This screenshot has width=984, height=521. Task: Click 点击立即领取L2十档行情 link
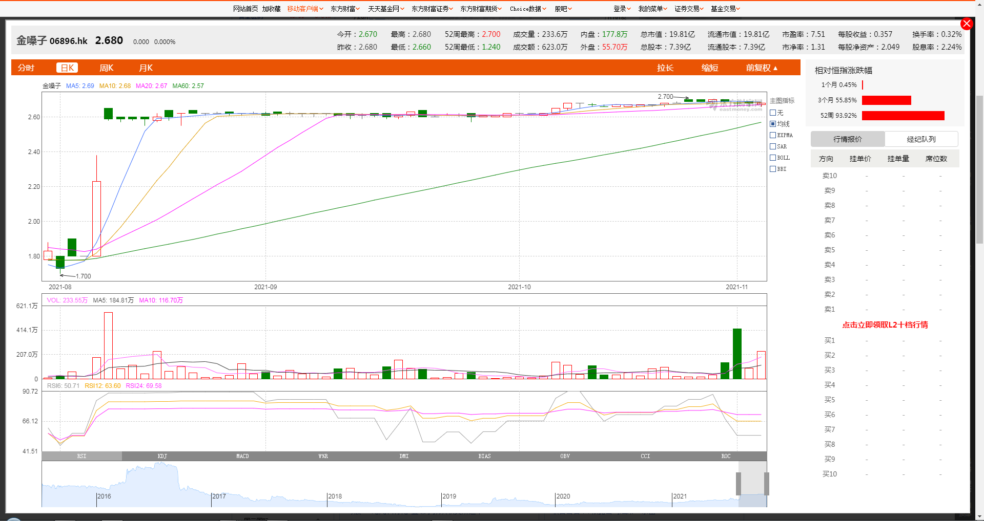point(885,324)
